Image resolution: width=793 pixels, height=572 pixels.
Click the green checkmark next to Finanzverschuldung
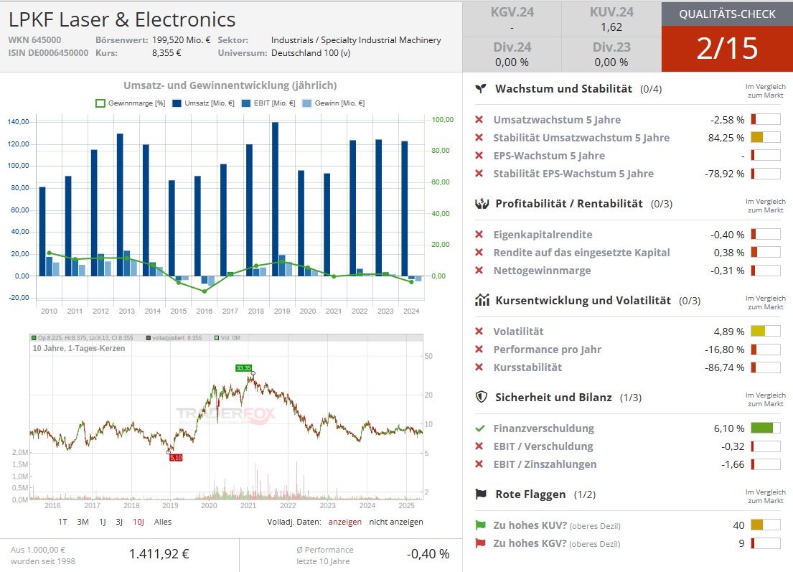[x=480, y=428]
